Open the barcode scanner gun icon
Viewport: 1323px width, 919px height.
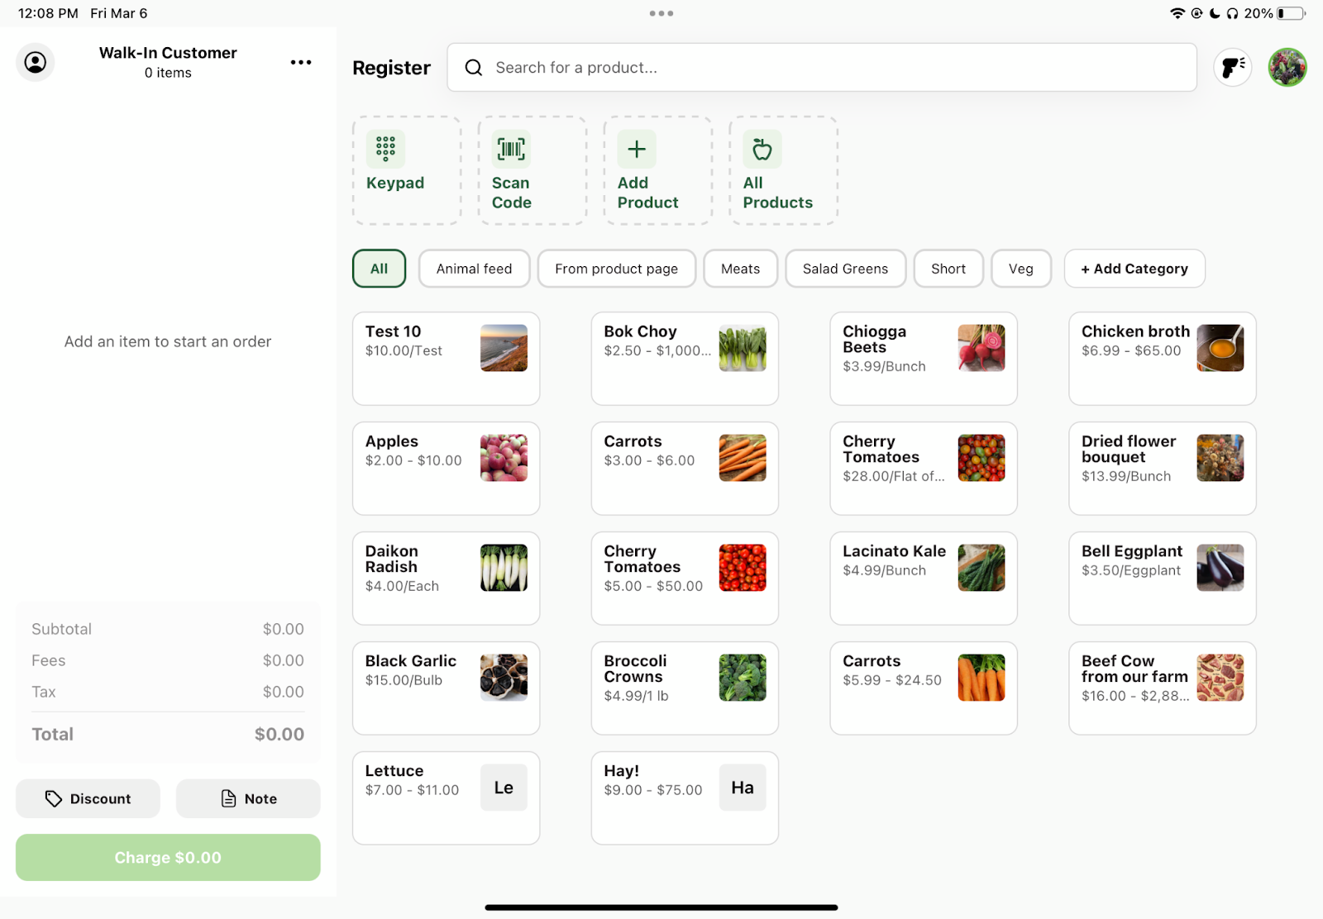click(1232, 67)
